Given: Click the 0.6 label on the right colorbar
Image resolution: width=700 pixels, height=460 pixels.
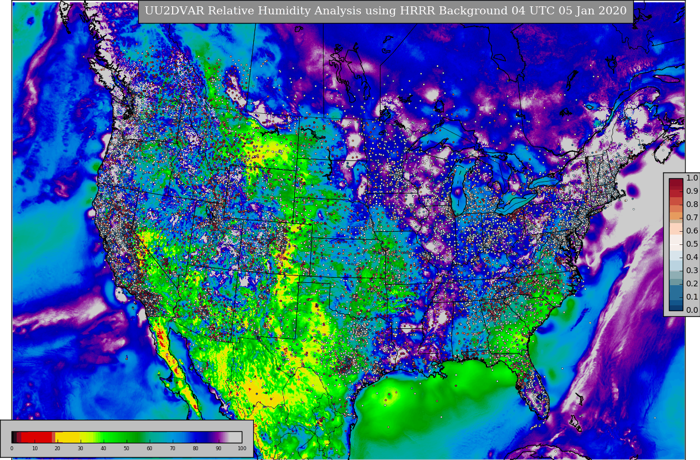Looking at the screenshot, I should [692, 231].
